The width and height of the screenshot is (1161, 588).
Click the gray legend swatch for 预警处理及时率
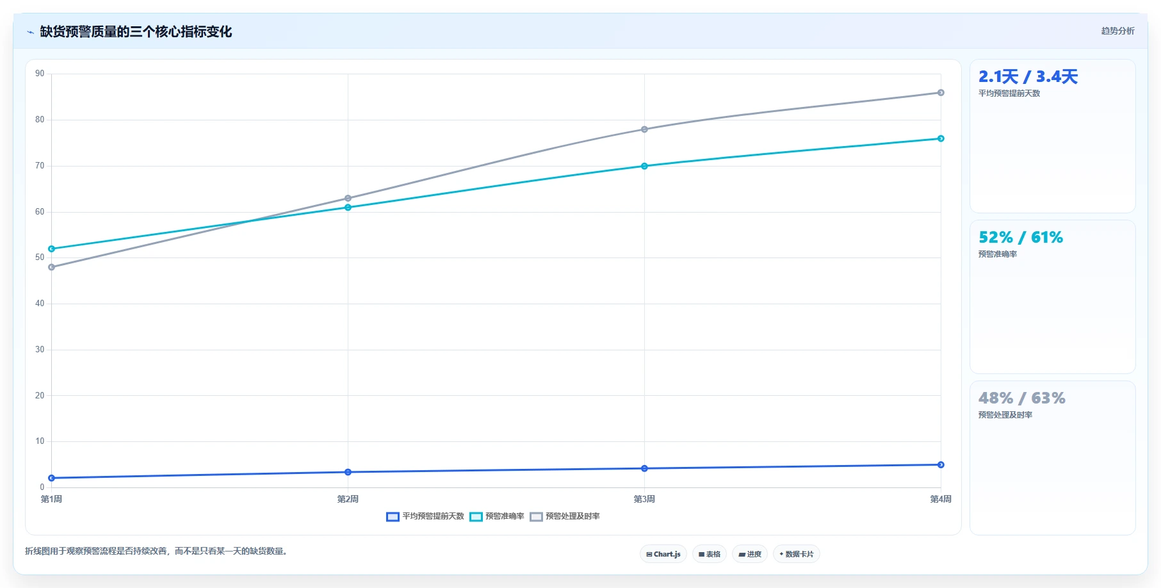click(x=536, y=517)
